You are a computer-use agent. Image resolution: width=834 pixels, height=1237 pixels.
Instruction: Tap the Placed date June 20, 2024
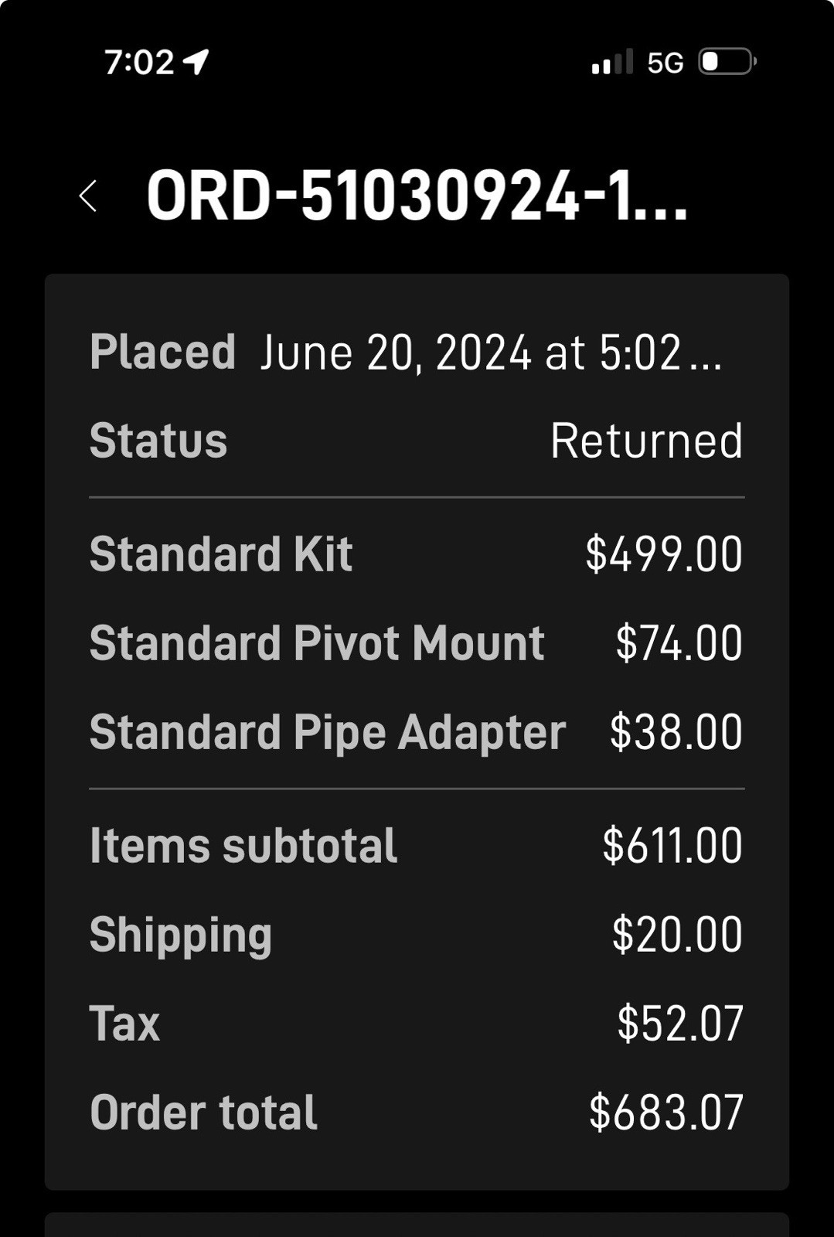point(490,353)
